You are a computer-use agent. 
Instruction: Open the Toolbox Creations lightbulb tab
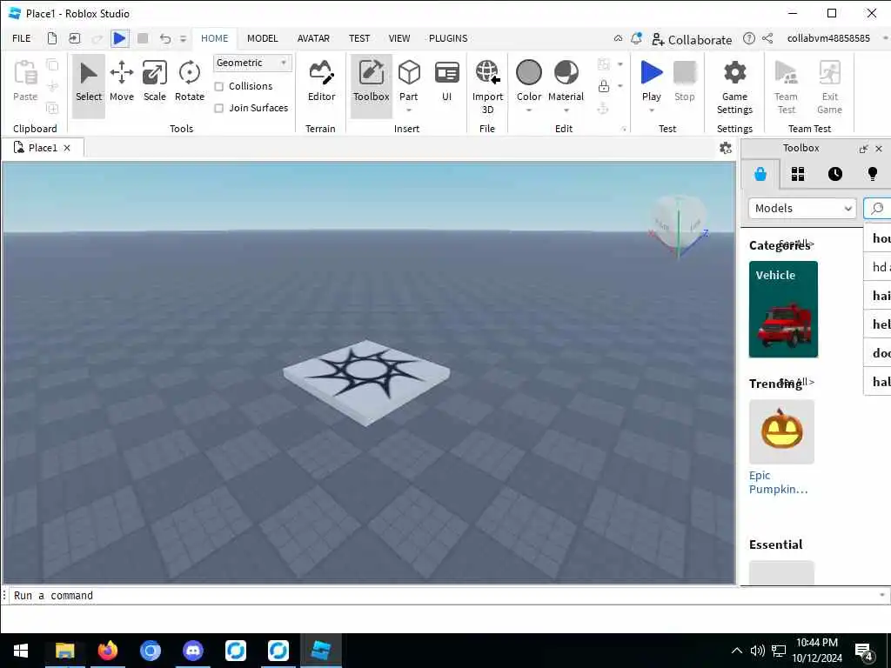(872, 174)
